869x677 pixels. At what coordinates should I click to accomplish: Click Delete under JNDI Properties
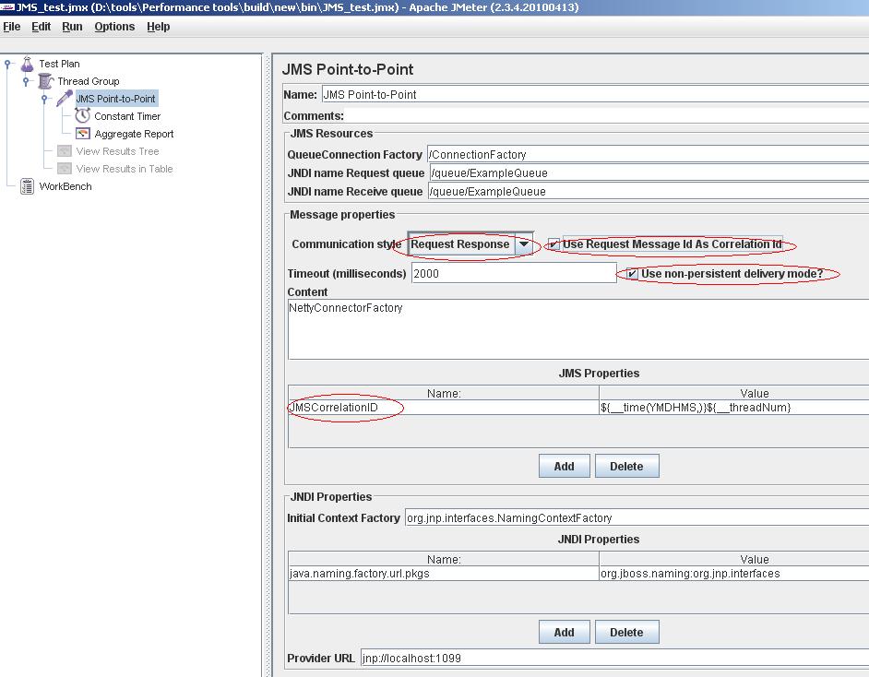tap(626, 632)
